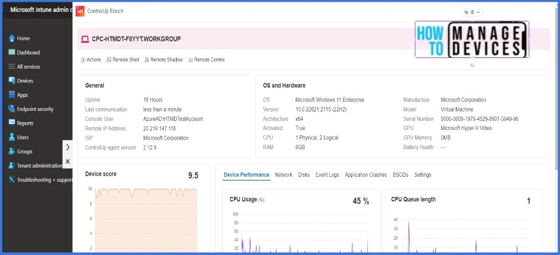Click device name CPC-HTMDT-F8YYT.WORKGROUP
560x255 pixels.
136,39
